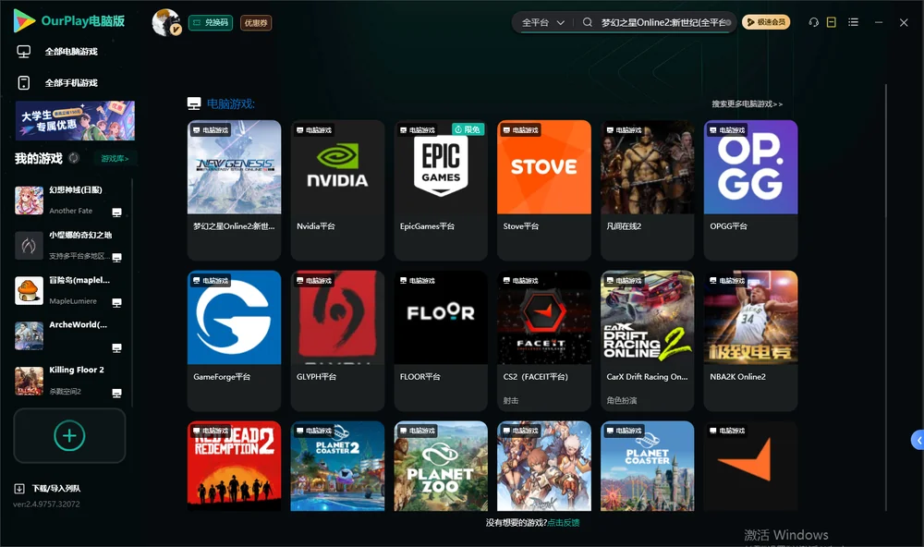The width and height of the screenshot is (924, 547).
Task: Click 搜索更多电脑游戏>> link
Action: 748,103
